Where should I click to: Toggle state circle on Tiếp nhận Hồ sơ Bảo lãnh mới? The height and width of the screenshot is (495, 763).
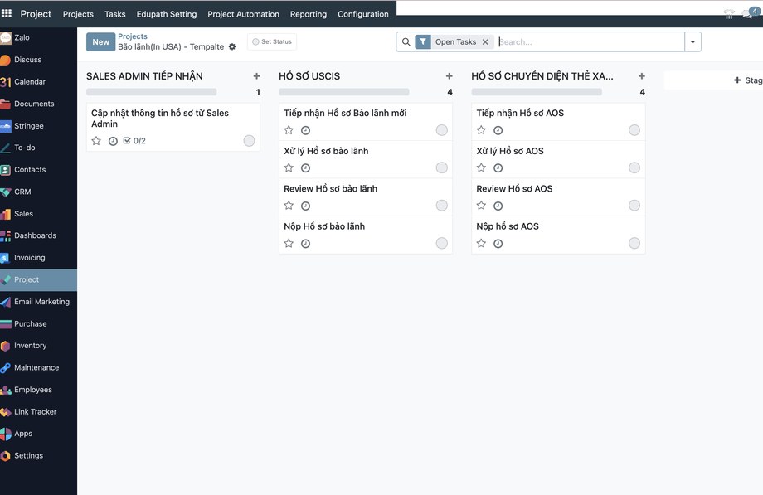click(442, 130)
